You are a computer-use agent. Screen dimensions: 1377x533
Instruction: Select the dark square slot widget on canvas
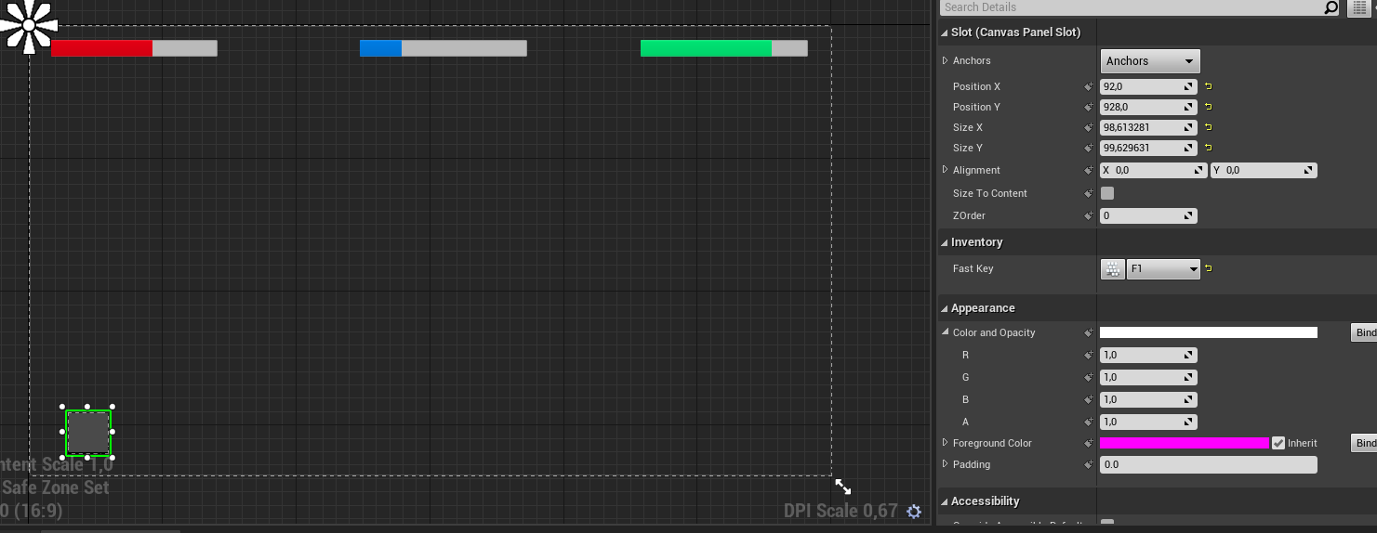(x=88, y=433)
